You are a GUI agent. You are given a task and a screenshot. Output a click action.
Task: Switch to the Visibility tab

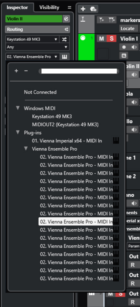click(x=49, y=7)
